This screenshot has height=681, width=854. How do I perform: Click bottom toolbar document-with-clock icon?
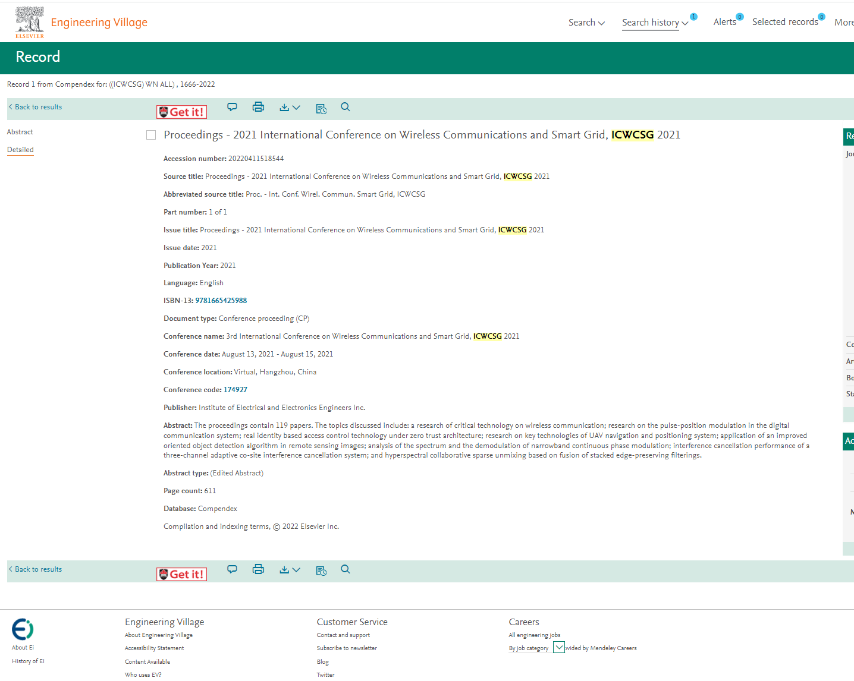(321, 570)
